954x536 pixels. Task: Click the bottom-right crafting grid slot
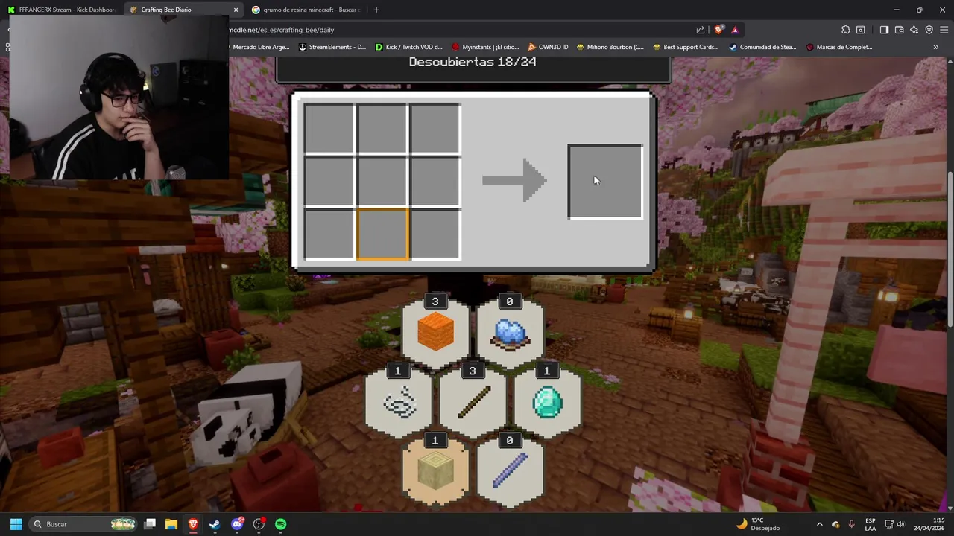click(x=435, y=234)
